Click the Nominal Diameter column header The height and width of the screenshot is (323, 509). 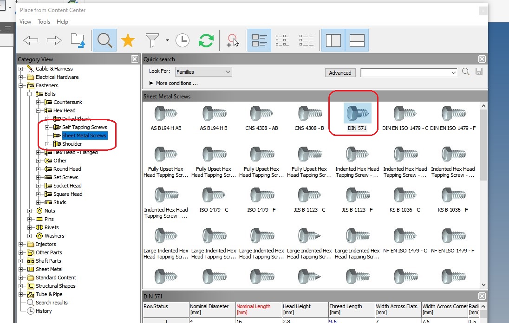(x=212, y=310)
